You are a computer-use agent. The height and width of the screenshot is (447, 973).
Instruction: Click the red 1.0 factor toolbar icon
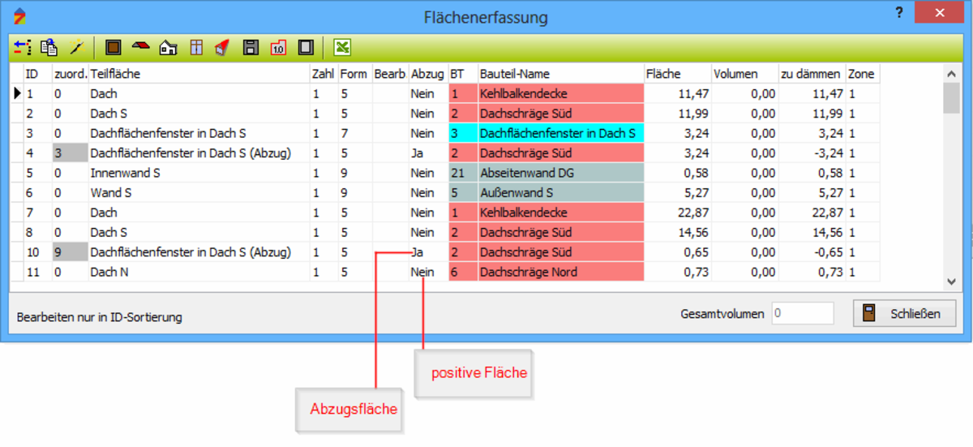click(x=278, y=47)
